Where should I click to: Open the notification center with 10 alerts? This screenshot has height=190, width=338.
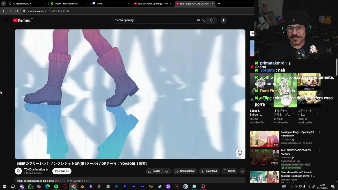pyautogui.click(x=332, y=187)
